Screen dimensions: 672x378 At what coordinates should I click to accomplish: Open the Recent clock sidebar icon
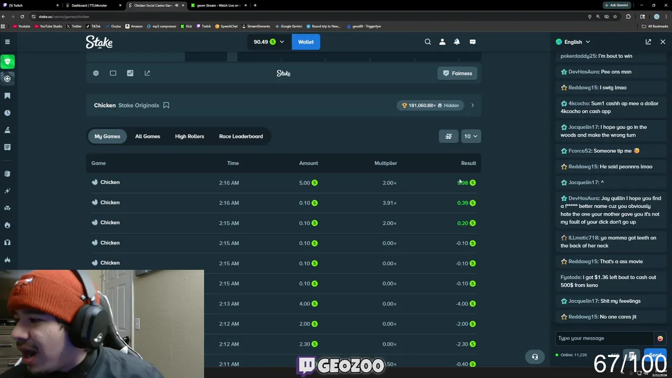click(x=7, y=113)
